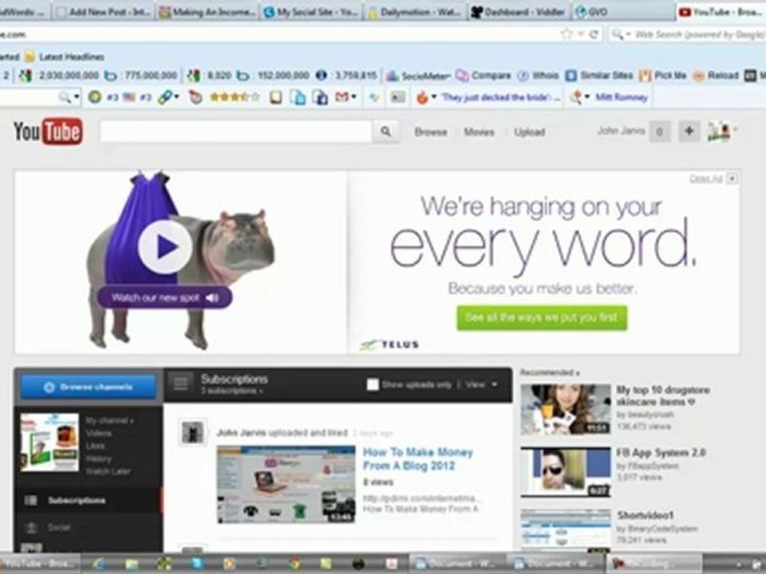Switch to the 'Dashboard - Viddler' browser tab
The width and height of the screenshot is (766, 574).
[x=519, y=12]
